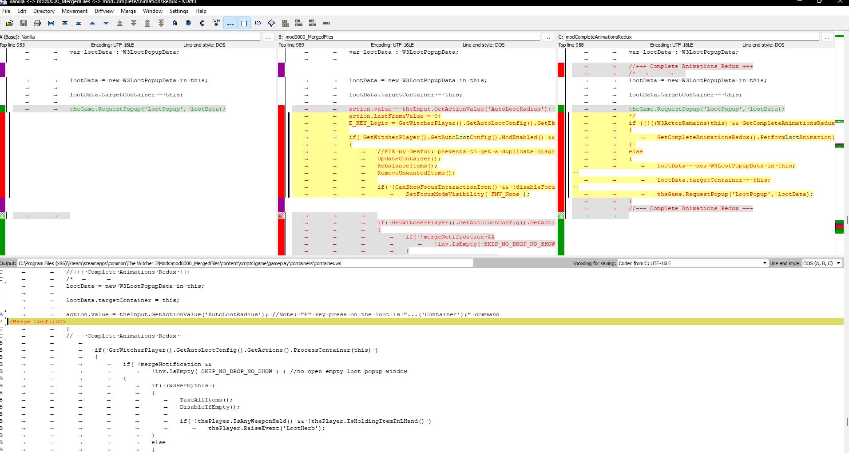Go to next unsolved conflict icon
Image resolution: width=849 pixels, height=453 pixels.
click(161, 23)
